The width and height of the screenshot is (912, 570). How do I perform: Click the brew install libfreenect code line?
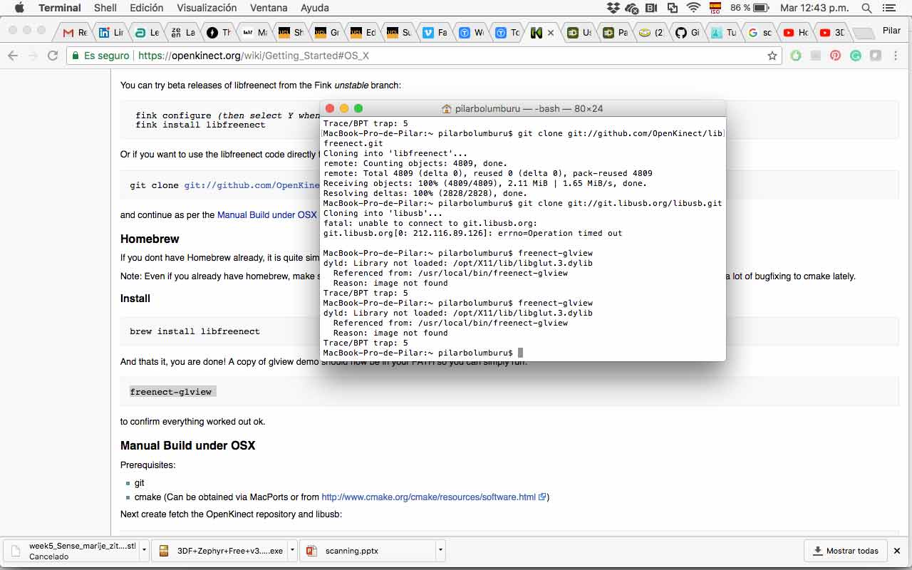(195, 331)
